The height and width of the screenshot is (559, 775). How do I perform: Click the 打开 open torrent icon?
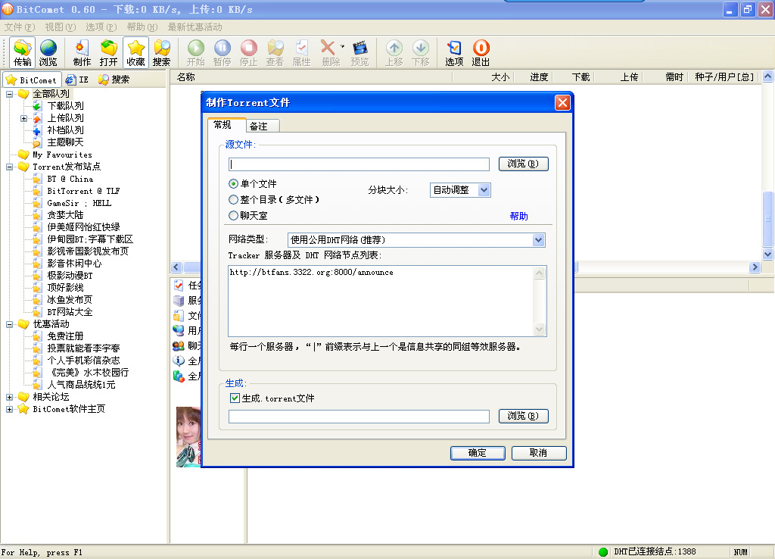(109, 52)
